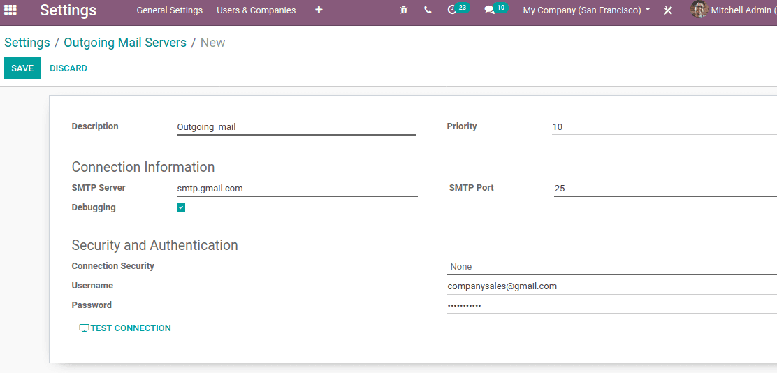Open the debug bug icon menu

tap(405, 10)
